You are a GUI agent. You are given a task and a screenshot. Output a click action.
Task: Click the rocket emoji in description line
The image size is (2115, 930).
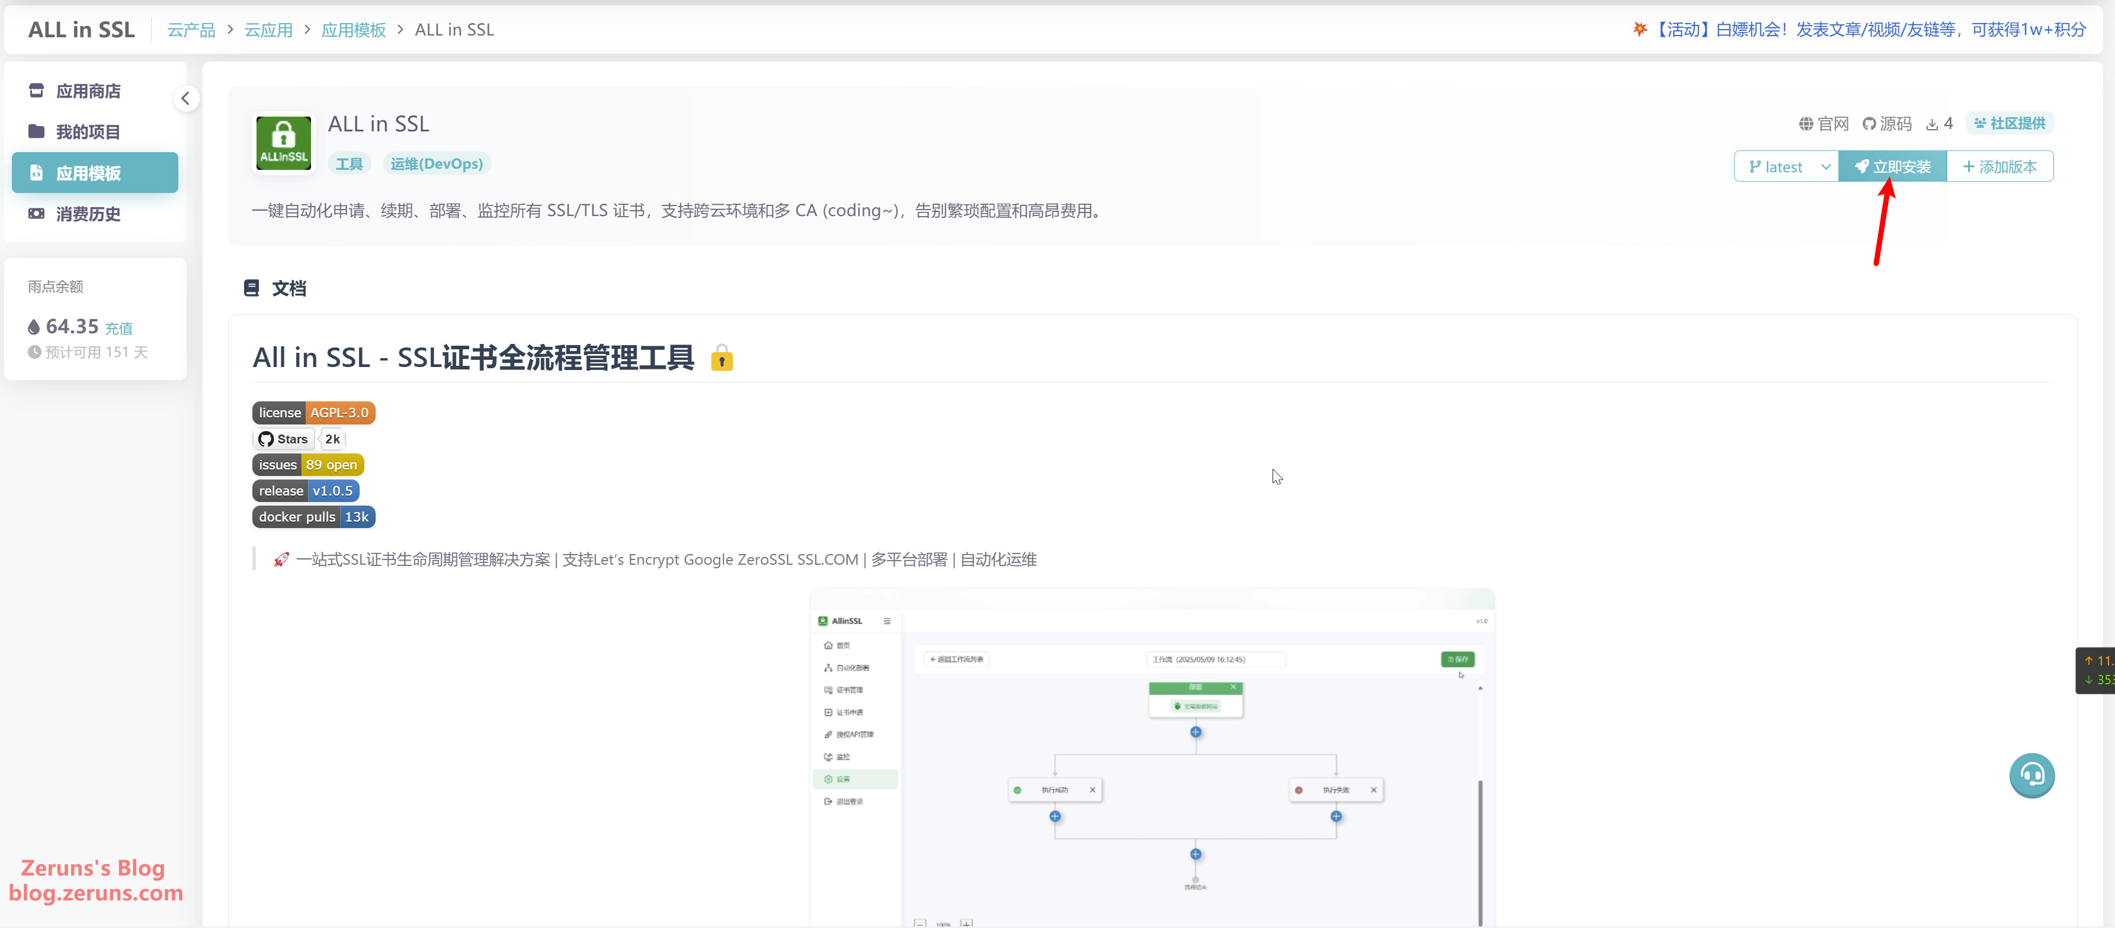pyautogui.click(x=281, y=560)
